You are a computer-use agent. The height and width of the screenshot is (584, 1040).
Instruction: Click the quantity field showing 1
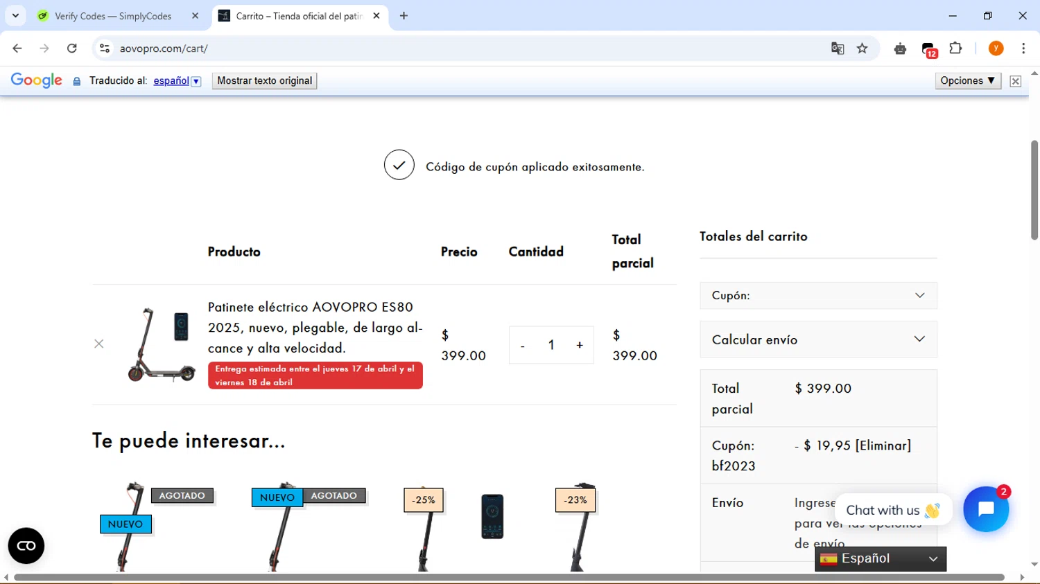tap(551, 345)
